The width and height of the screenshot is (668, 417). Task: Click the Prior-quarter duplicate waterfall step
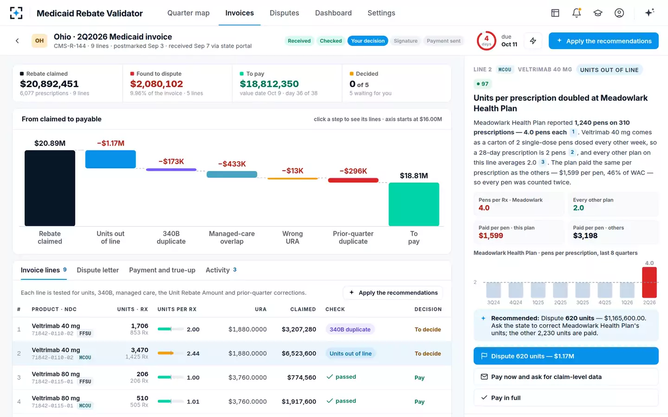353,180
